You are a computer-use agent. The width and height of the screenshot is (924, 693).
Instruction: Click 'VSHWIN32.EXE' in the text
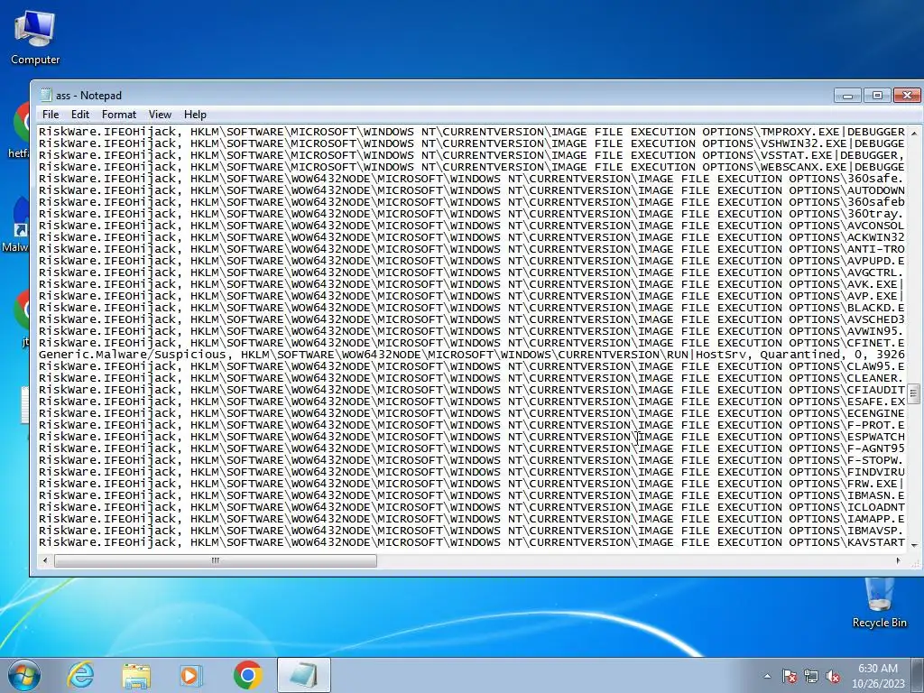coord(804,143)
